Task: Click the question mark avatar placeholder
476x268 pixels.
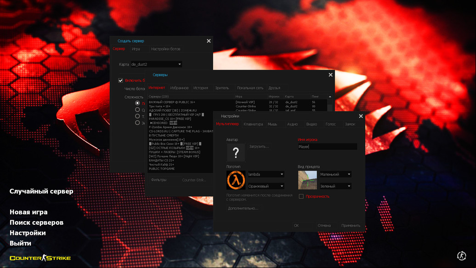Action: (236, 152)
